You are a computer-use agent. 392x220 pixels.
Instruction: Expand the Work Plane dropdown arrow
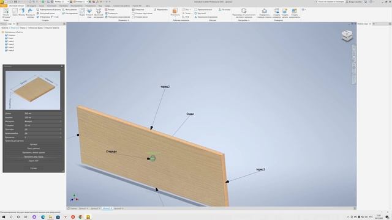pyautogui.click(x=175, y=17)
